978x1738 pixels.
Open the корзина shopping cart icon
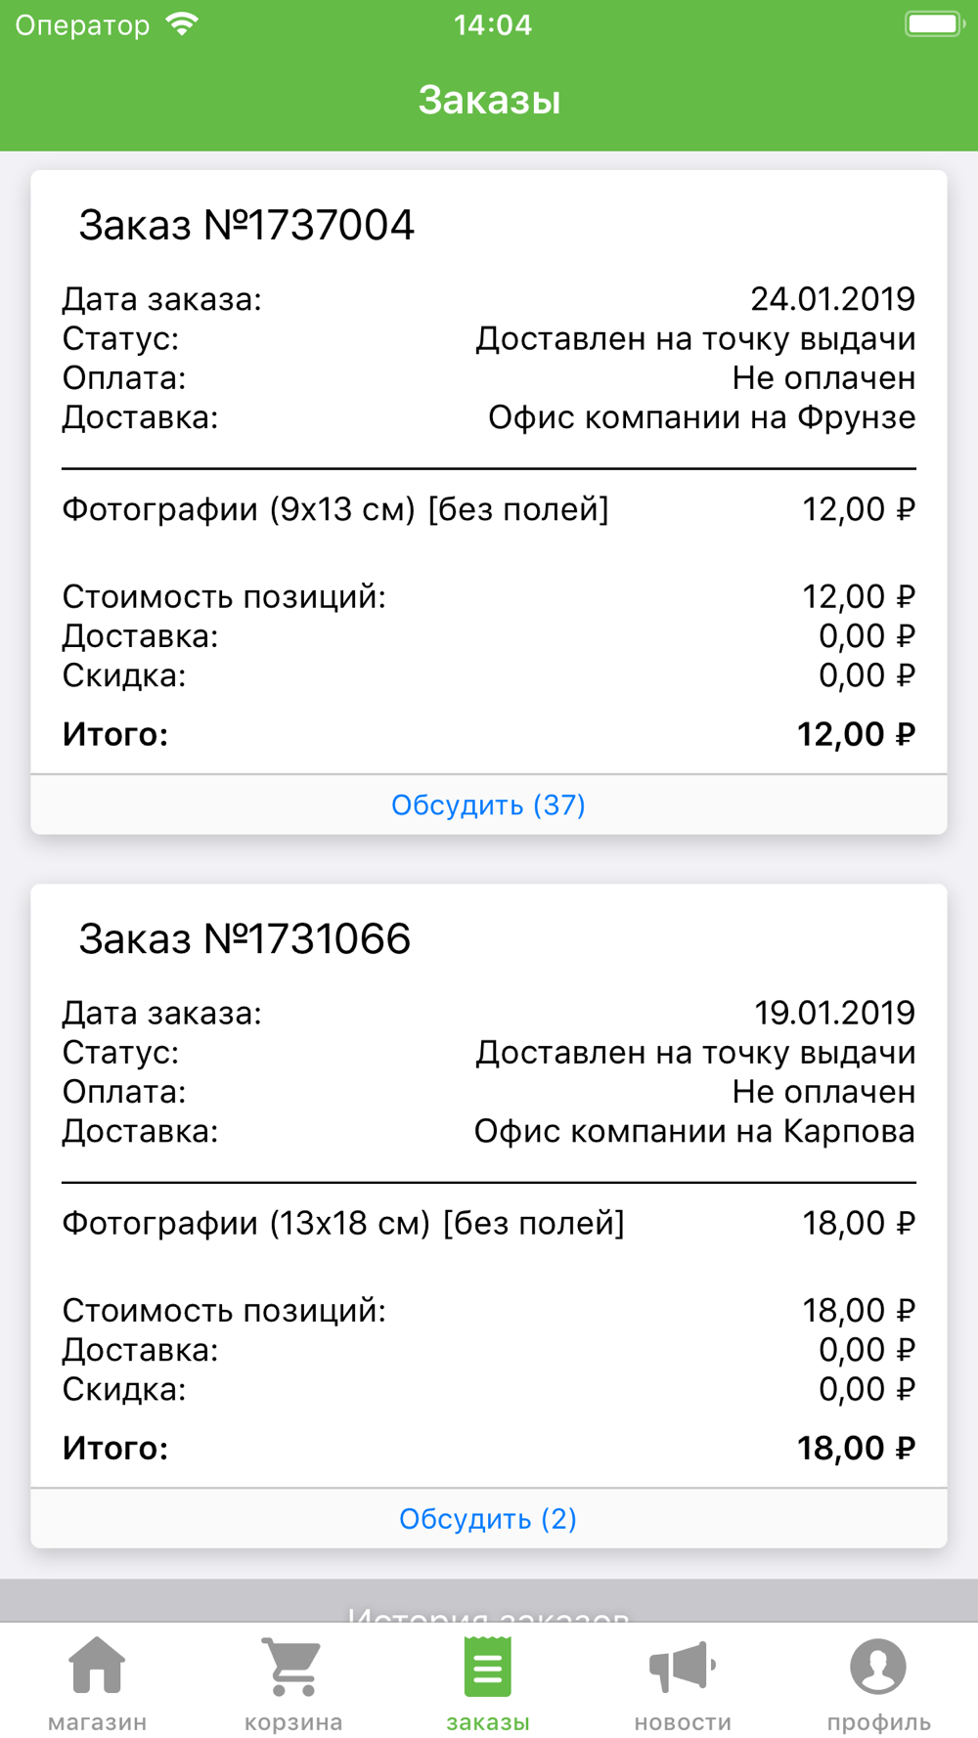click(292, 1666)
